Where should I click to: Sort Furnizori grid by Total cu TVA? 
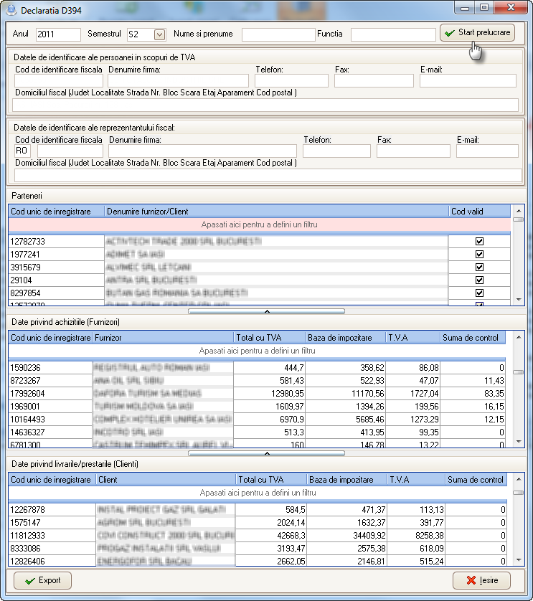click(x=269, y=338)
